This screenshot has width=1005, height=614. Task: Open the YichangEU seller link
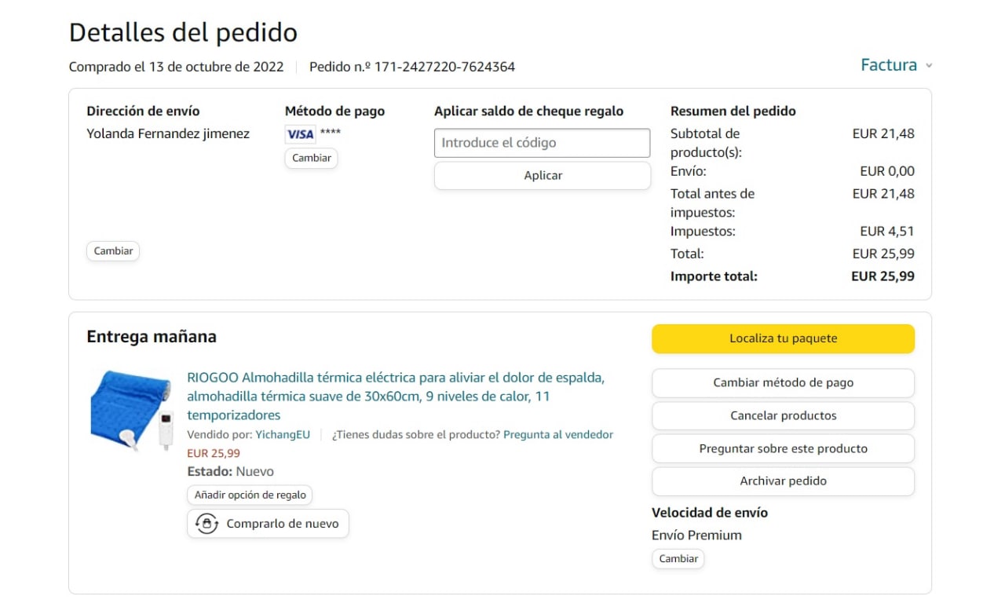tap(283, 434)
